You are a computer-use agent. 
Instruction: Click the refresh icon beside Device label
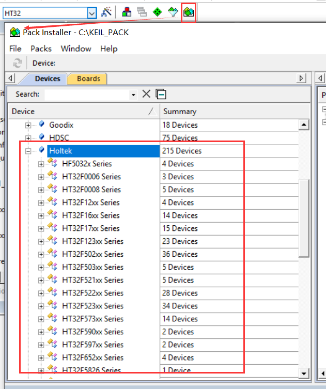18,63
